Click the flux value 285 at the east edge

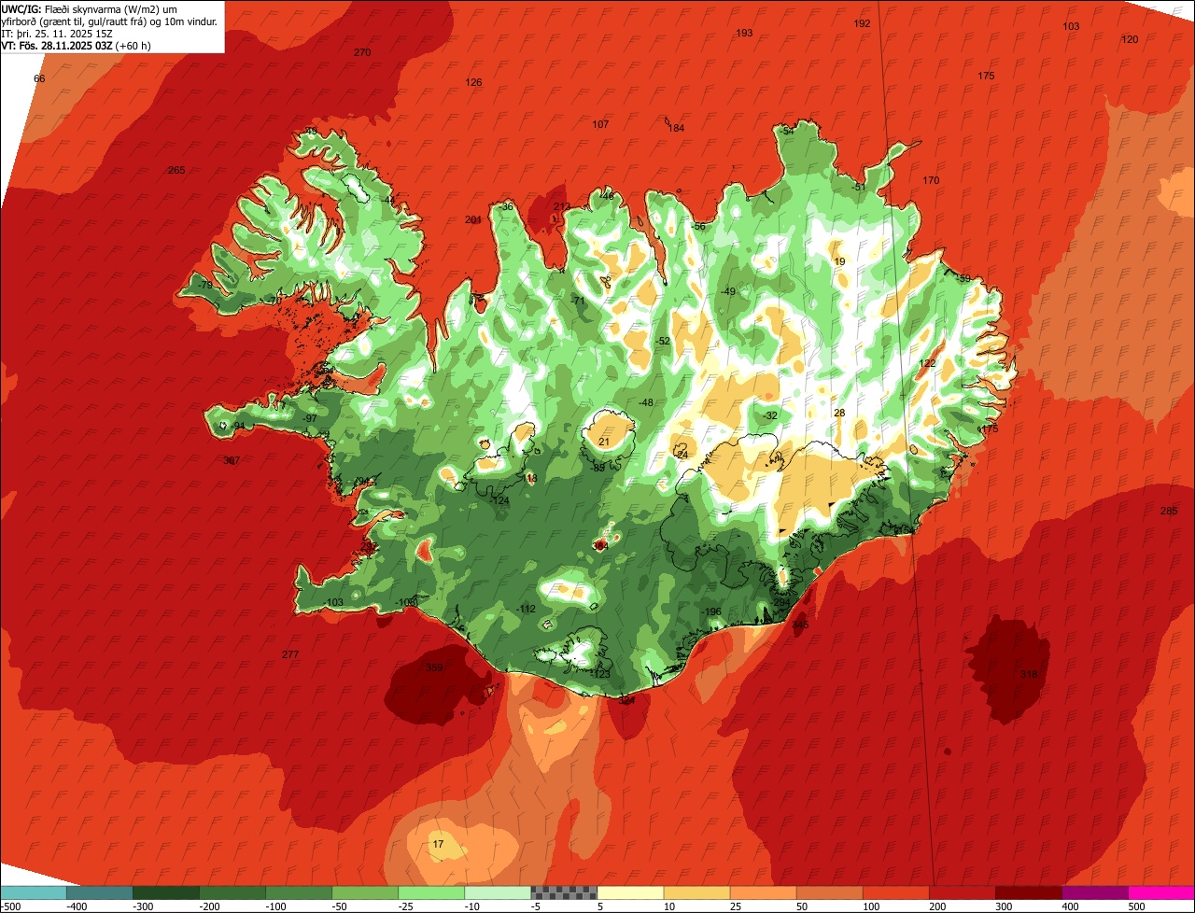coord(1169,511)
